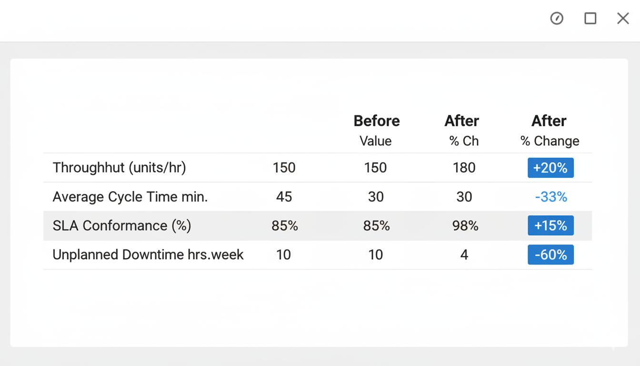Select the 98% After value for SLA
This screenshot has height=366, width=640.
coord(464,225)
